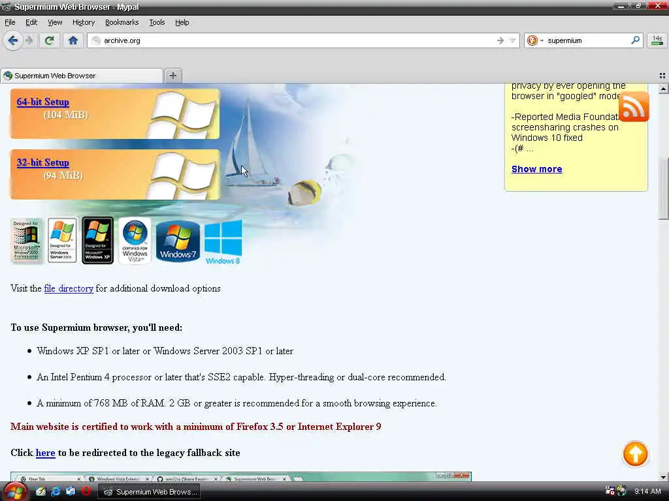Click the 14s toolbar indicator button
Screen dimensions: 669x501
(657, 40)
